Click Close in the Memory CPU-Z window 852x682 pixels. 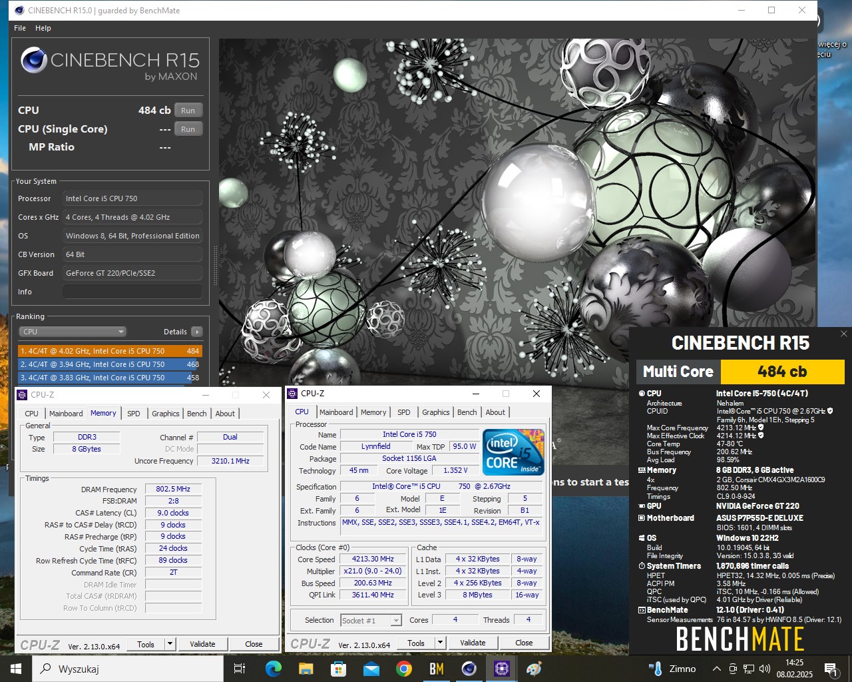254,644
